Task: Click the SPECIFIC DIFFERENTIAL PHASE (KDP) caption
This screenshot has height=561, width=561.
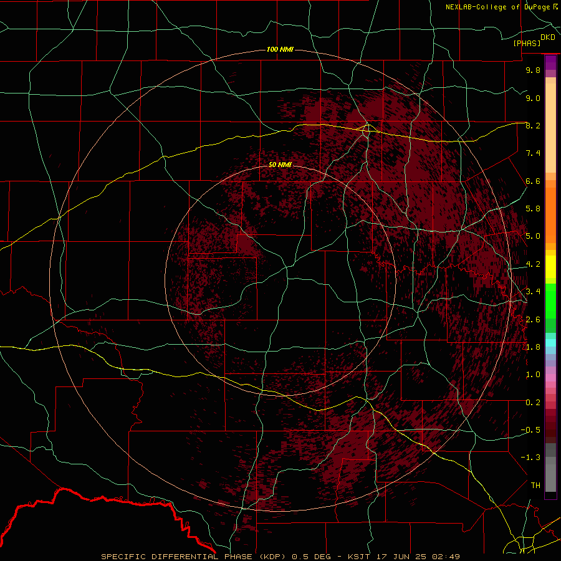Action: click(x=194, y=557)
